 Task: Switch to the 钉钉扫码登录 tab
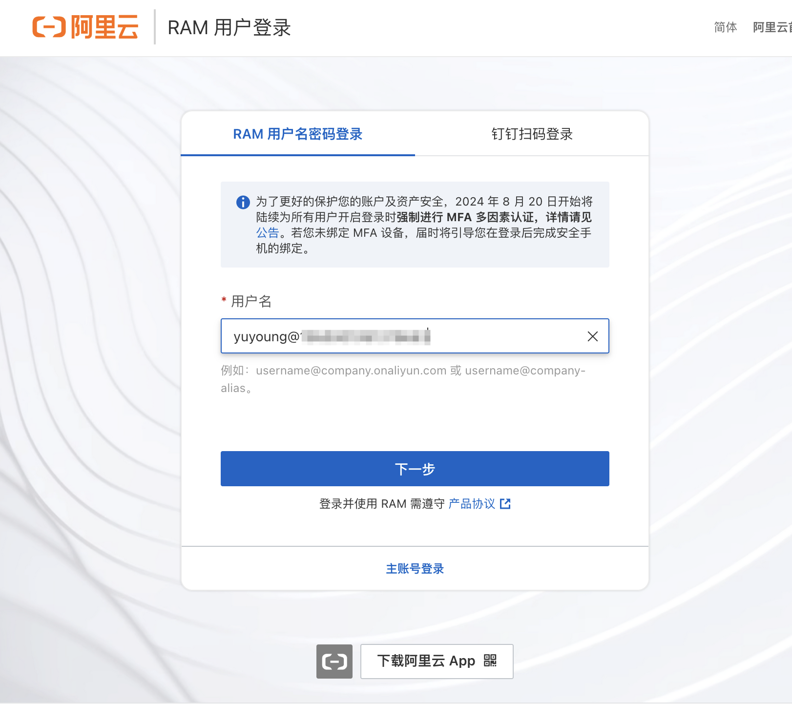532,134
